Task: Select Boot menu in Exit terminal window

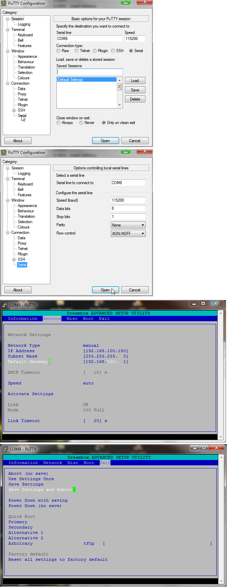Action: [89, 463]
